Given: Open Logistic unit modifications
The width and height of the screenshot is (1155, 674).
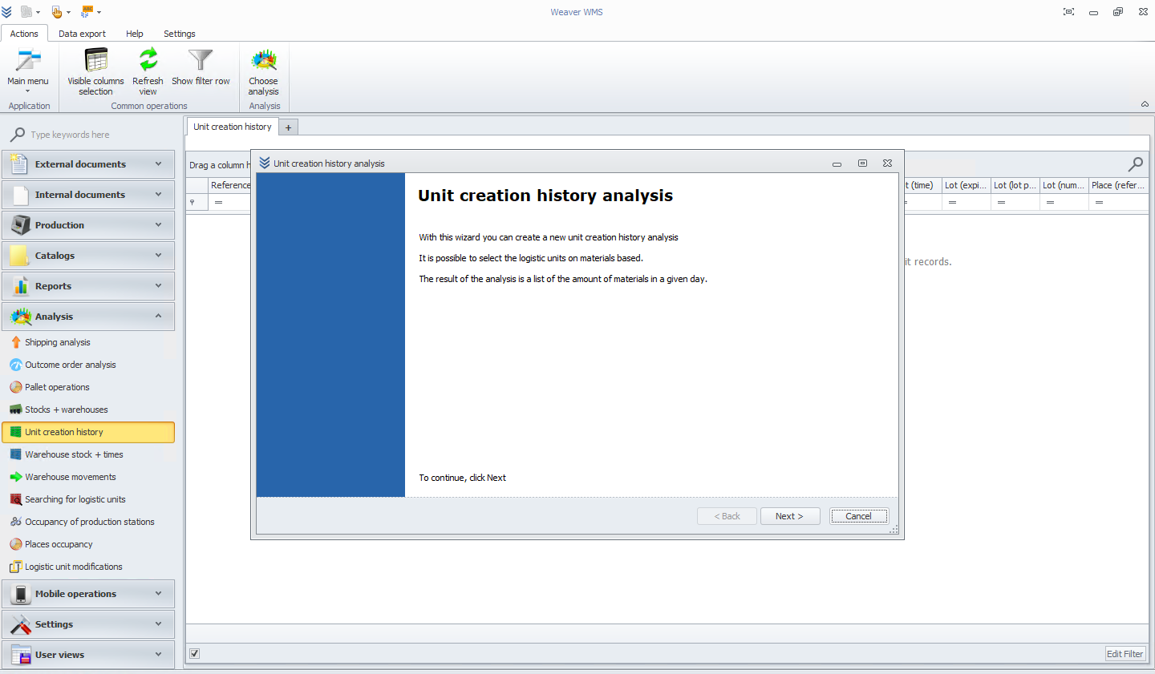Looking at the screenshot, I should pyautogui.click(x=88, y=567).
